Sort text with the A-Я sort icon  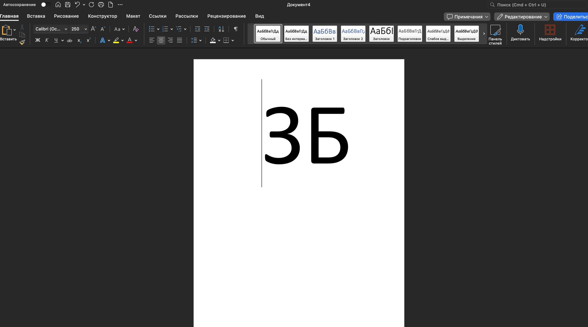[x=221, y=29]
